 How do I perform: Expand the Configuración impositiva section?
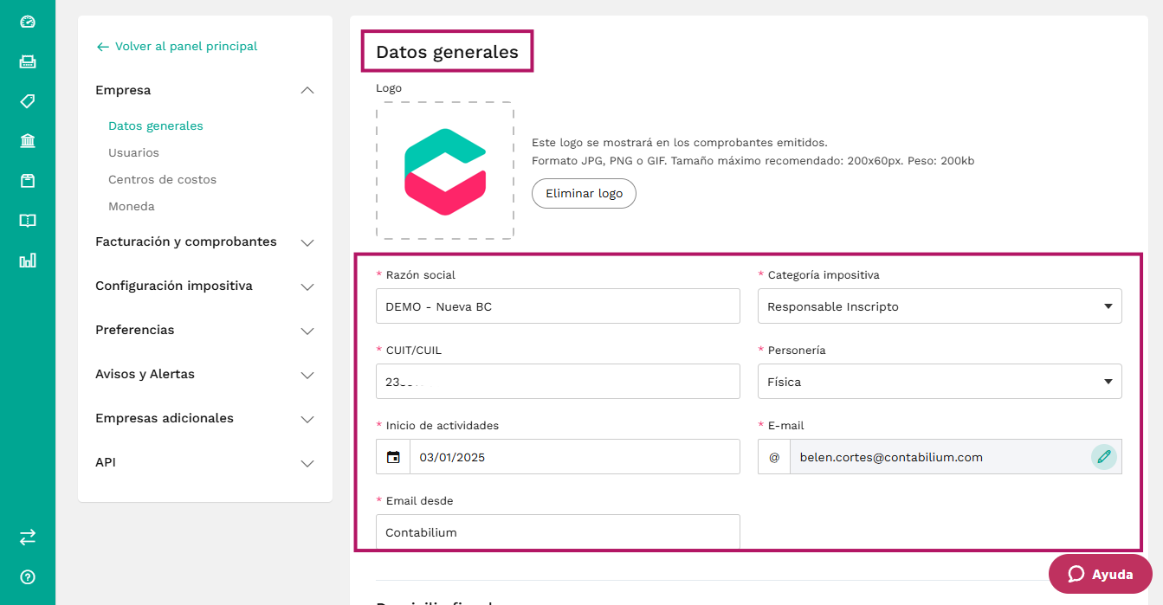click(205, 286)
